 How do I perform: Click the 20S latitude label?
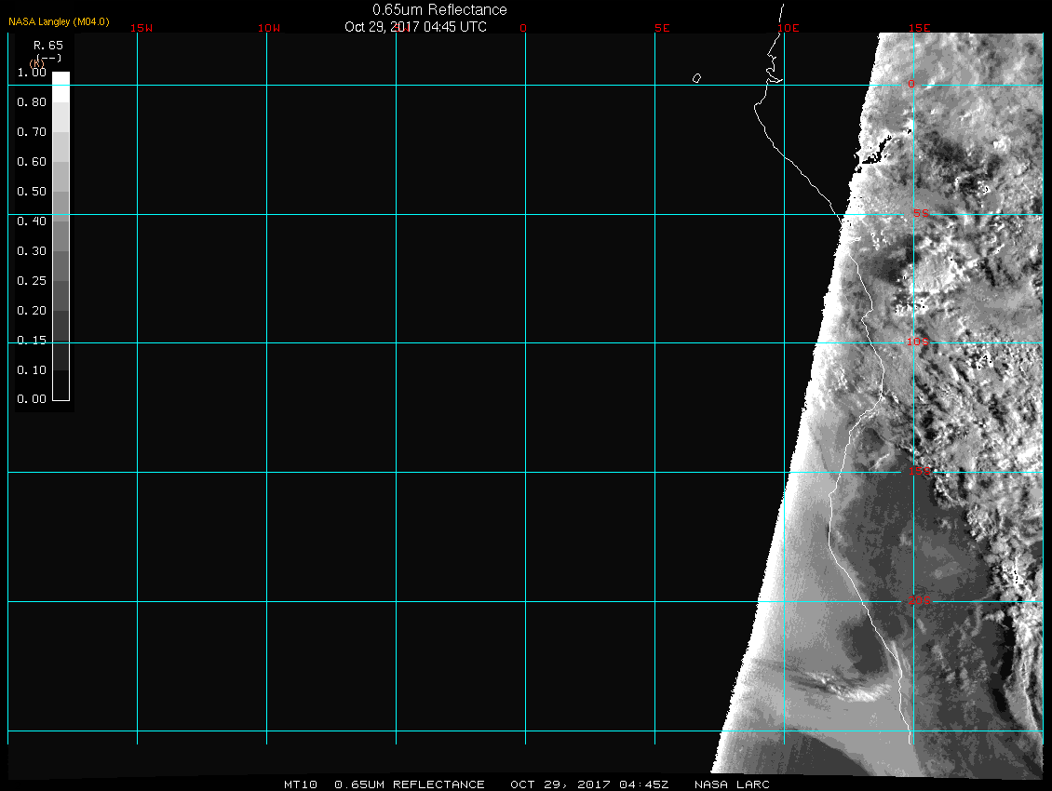[919, 601]
